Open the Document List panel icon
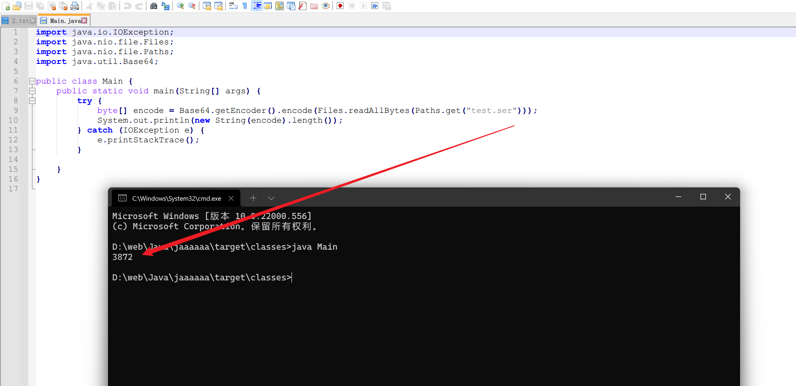 [x=291, y=6]
